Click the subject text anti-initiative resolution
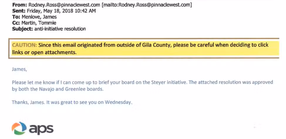286x139 pixels. pyautogui.click(x=60, y=29)
